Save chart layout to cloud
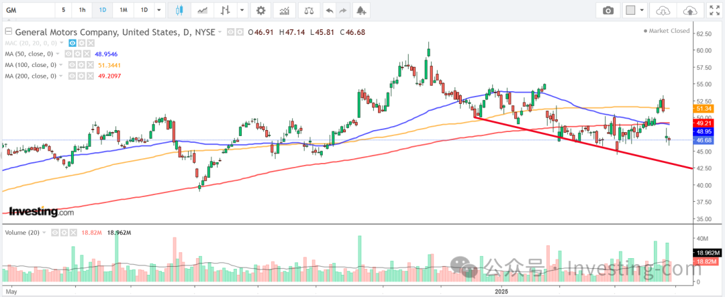Image resolution: width=725 pixels, height=297 pixels. [x=689, y=9]
